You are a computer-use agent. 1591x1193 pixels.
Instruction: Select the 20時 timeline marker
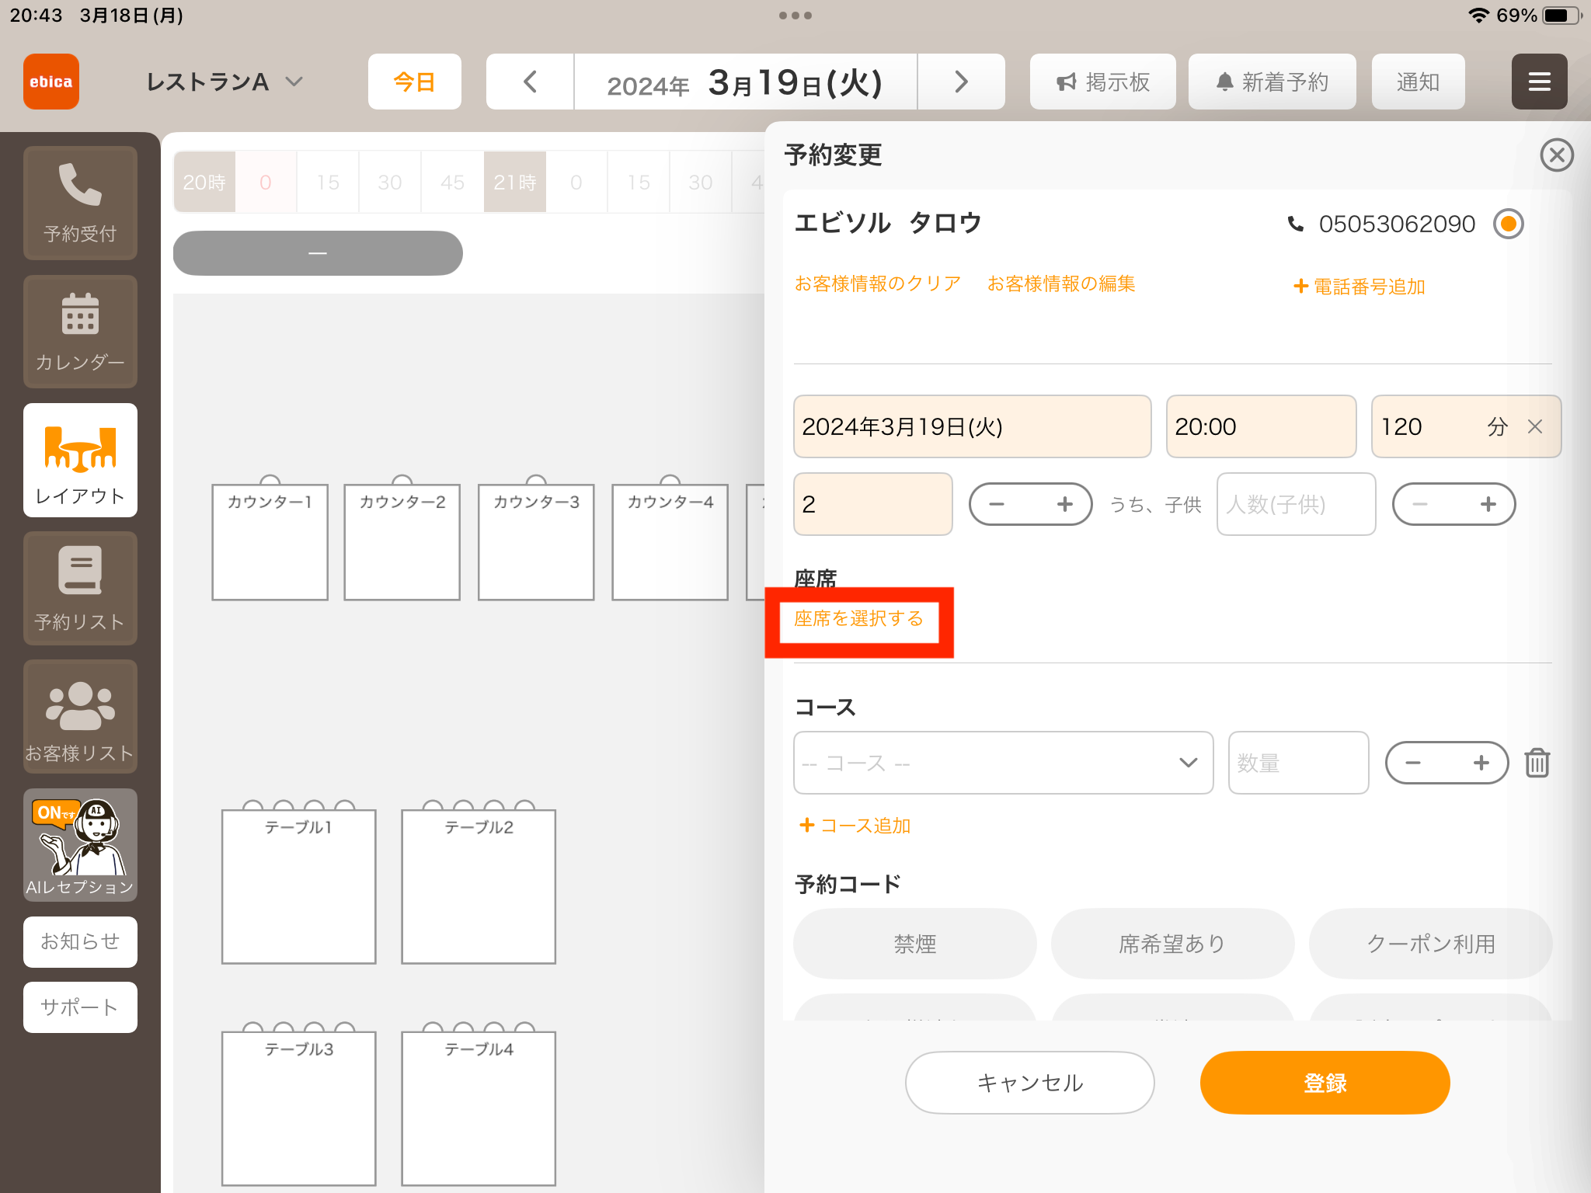click(x=204, y=182)
